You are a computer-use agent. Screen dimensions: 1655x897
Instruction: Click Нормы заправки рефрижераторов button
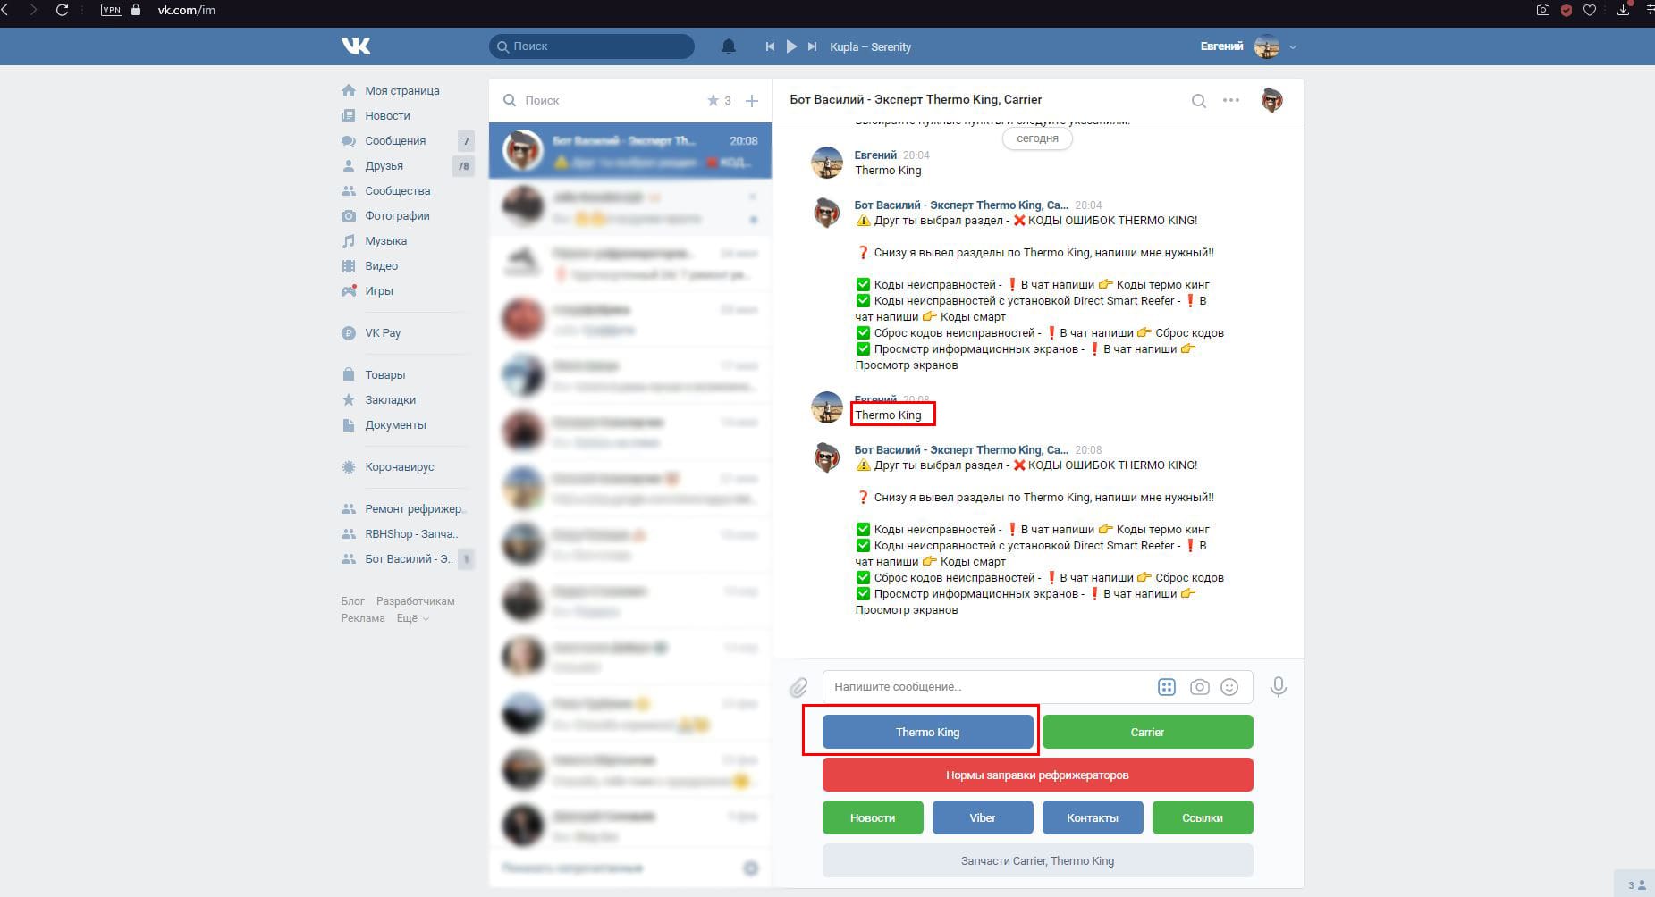point(1037,775)
